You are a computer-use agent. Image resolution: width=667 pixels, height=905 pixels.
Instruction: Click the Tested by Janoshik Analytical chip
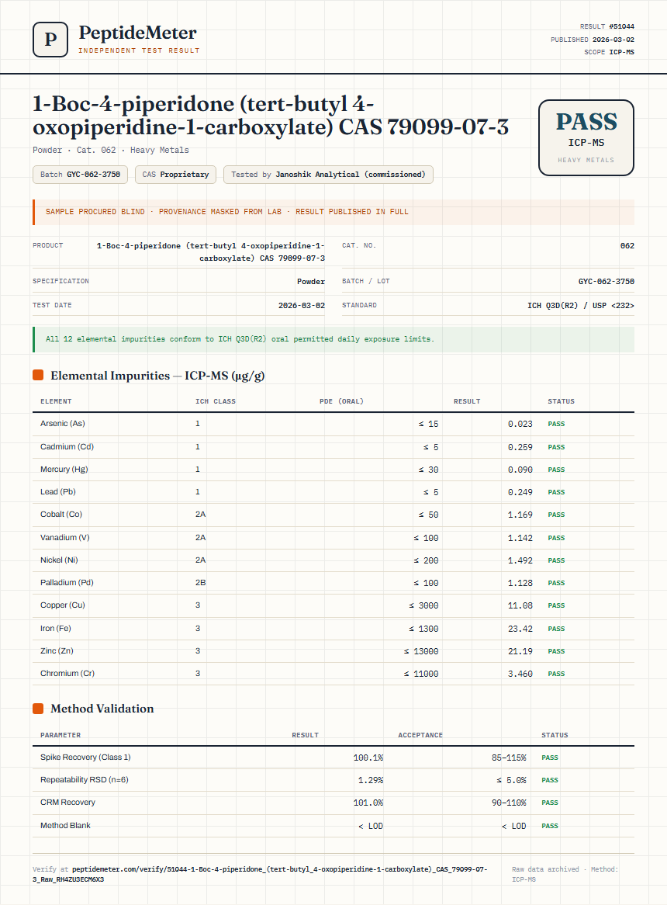click(x=328, y=175)
